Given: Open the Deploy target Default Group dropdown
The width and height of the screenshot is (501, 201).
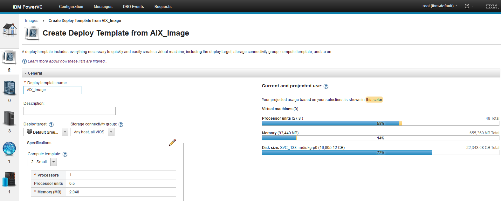Looking at the screenshot, I should [x=46, y=132].
